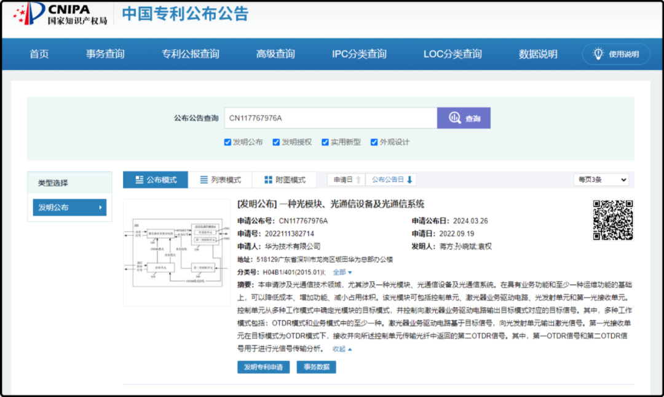
Task: Click the 事务数据 button
Action: click(317, 367)
